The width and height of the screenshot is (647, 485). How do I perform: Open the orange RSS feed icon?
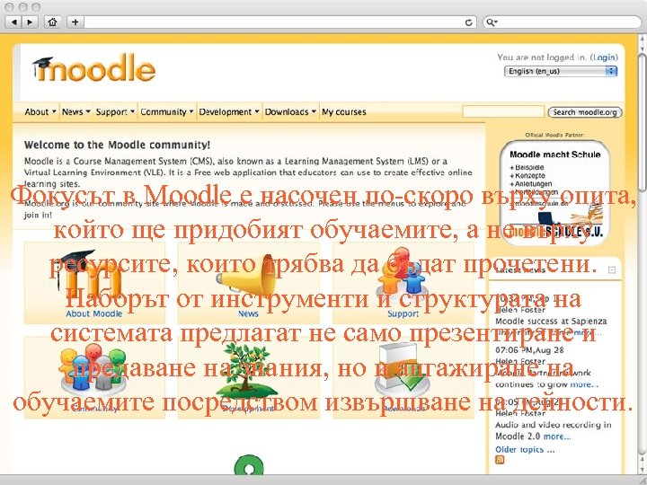coord(500,460)
